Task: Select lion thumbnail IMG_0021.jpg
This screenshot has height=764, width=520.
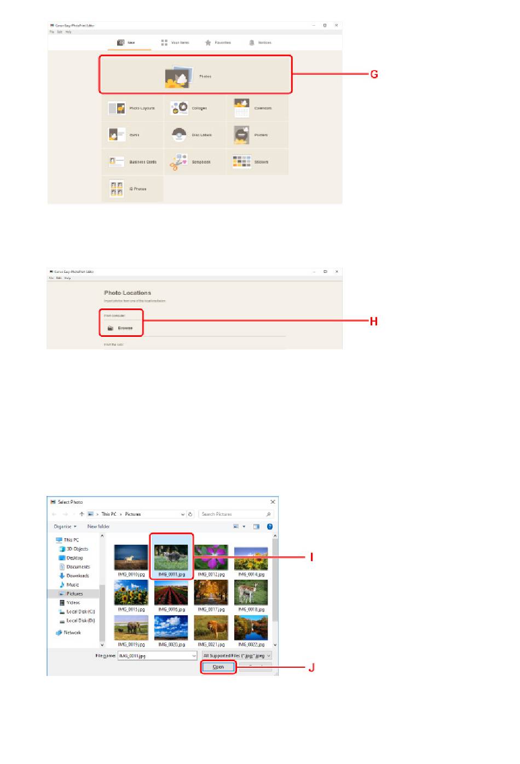Action: click(211, 631)
